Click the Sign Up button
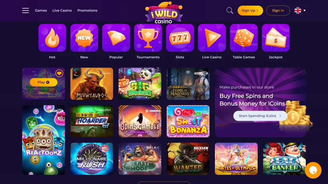The height and width of the screenshot is (184, 328). coord(250,11)
